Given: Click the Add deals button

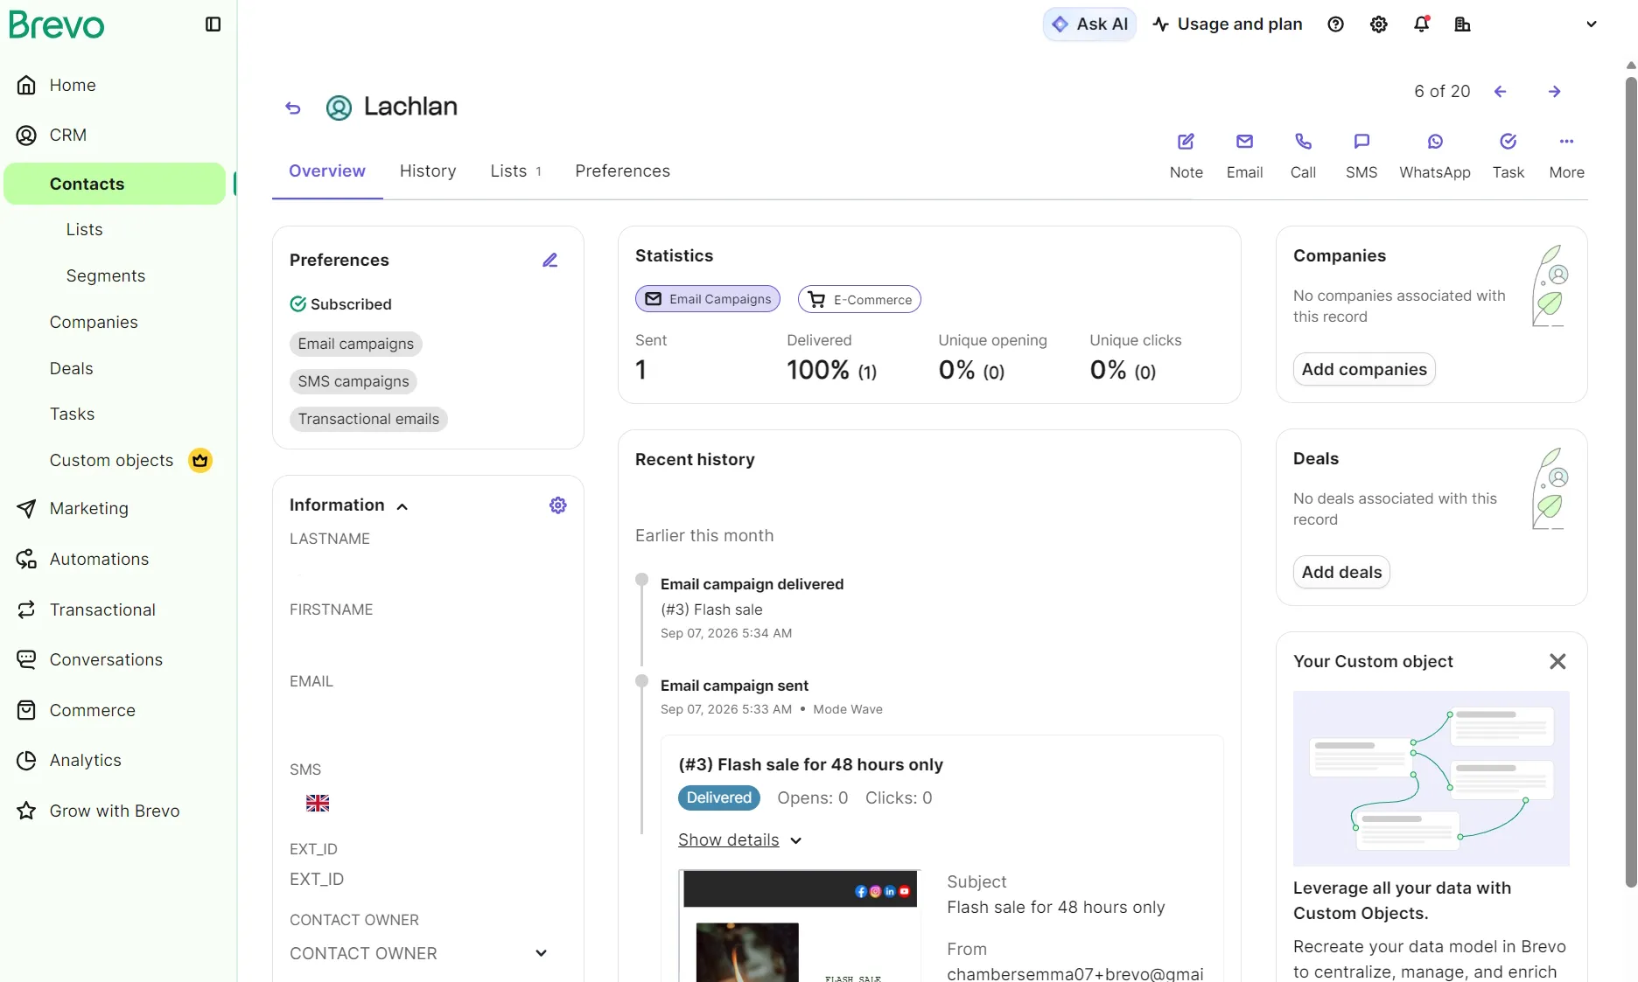Looking at the screenshot, I should click(x=1341, y=572).
